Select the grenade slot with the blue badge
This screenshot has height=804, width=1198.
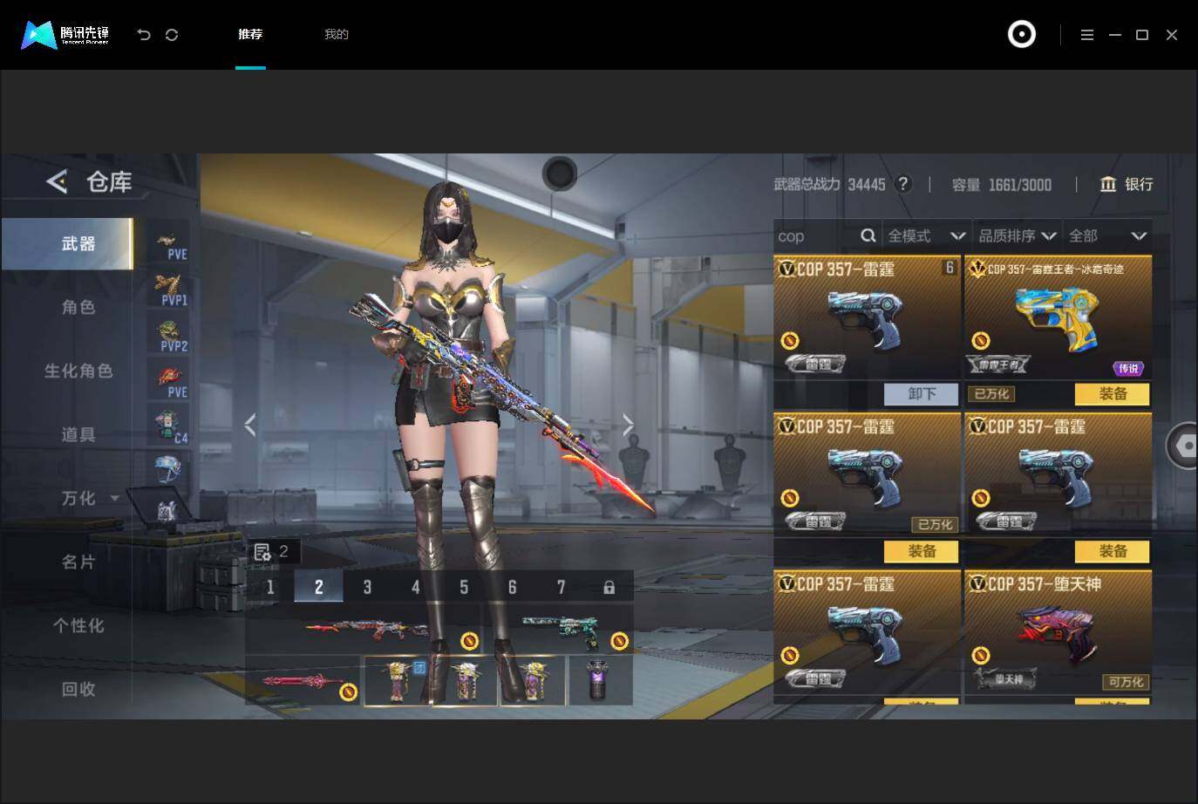(x=398, y=680)
